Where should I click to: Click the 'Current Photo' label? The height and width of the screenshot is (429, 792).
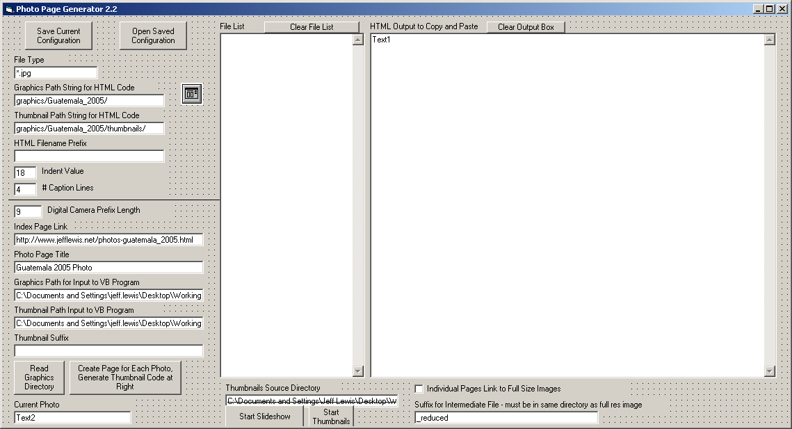[x=36, y=404]
